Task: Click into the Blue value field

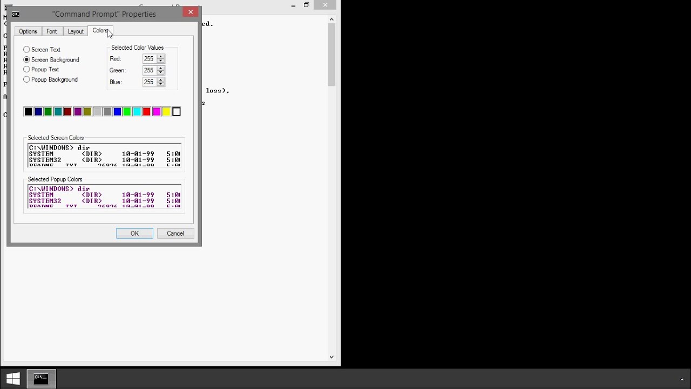Action: (150, 82)
